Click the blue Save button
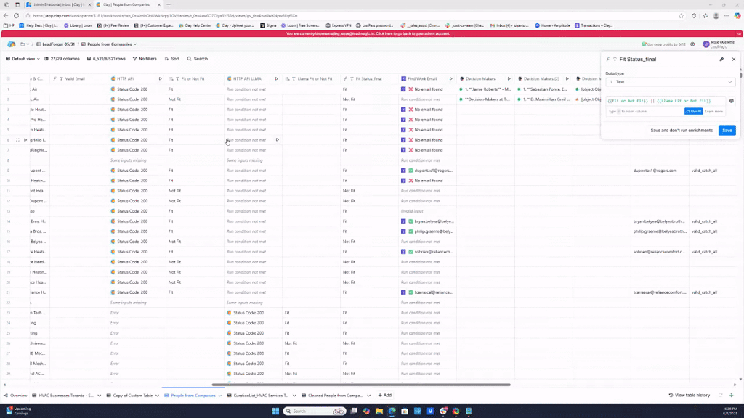 click(727, 131)
